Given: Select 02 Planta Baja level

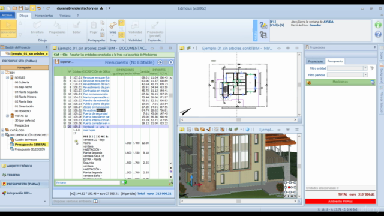Looking at the screenshot, I should (23, 101).
